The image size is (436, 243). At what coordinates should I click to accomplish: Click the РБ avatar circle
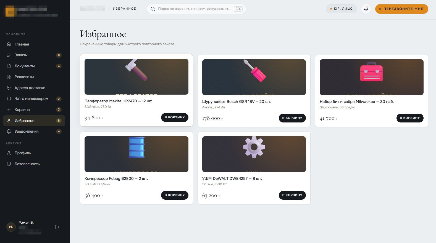coord(11,227)
